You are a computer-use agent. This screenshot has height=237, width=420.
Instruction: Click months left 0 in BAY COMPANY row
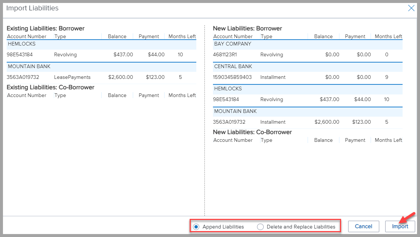click(387, 55)
